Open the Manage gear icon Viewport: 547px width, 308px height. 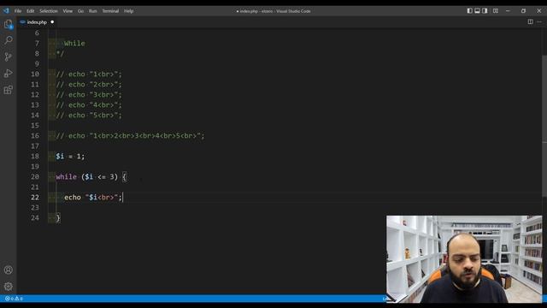[x=8, y=287]
